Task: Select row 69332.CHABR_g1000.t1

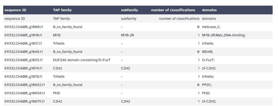Action: tap(138, 27)
